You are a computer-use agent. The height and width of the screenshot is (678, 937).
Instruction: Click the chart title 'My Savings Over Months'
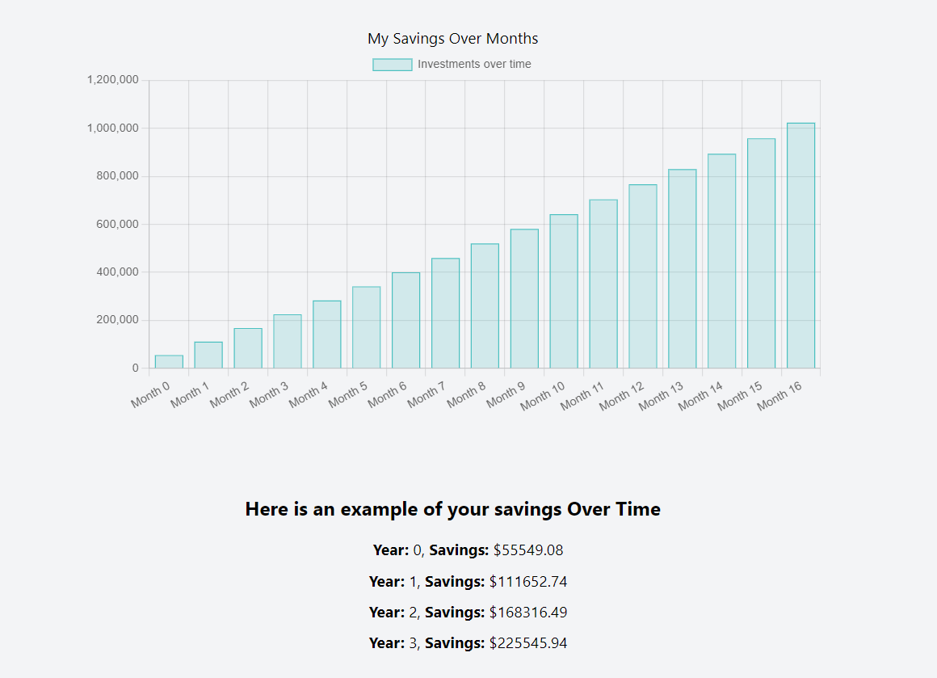point(452,38)
